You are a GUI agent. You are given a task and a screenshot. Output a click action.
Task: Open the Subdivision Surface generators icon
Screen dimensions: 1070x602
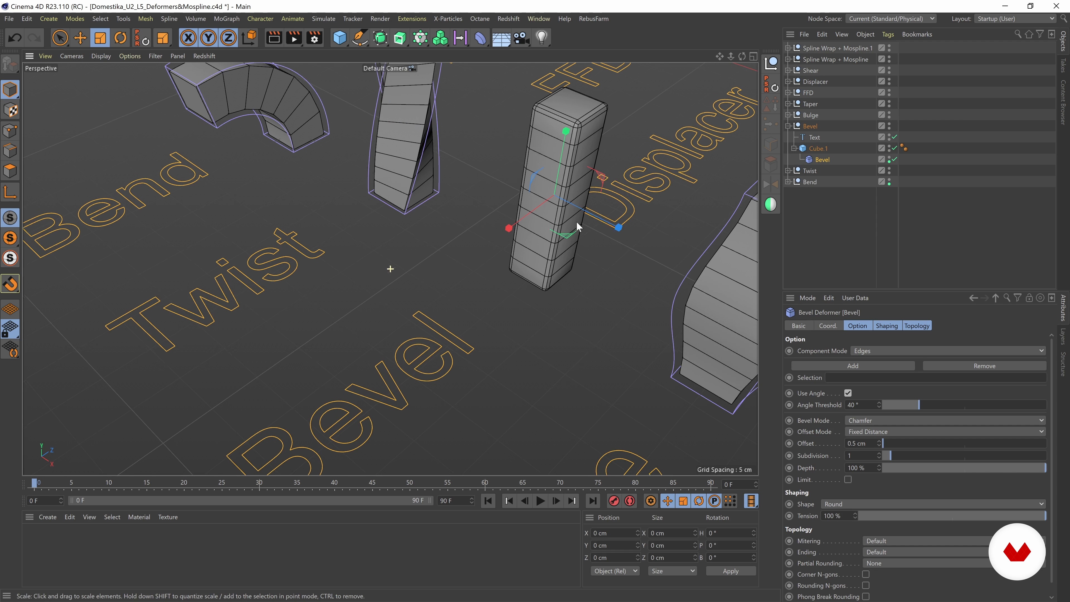pos(380,38)
